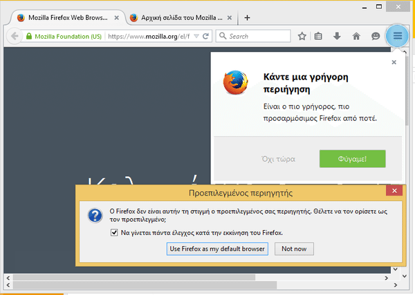415x295 pixels.
Task: Click the outer vertical scrollbar down arrow
Action: [405, 276]
